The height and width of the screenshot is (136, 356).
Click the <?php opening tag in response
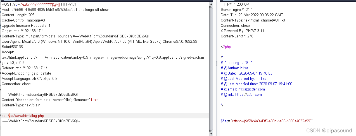(226, 47)
